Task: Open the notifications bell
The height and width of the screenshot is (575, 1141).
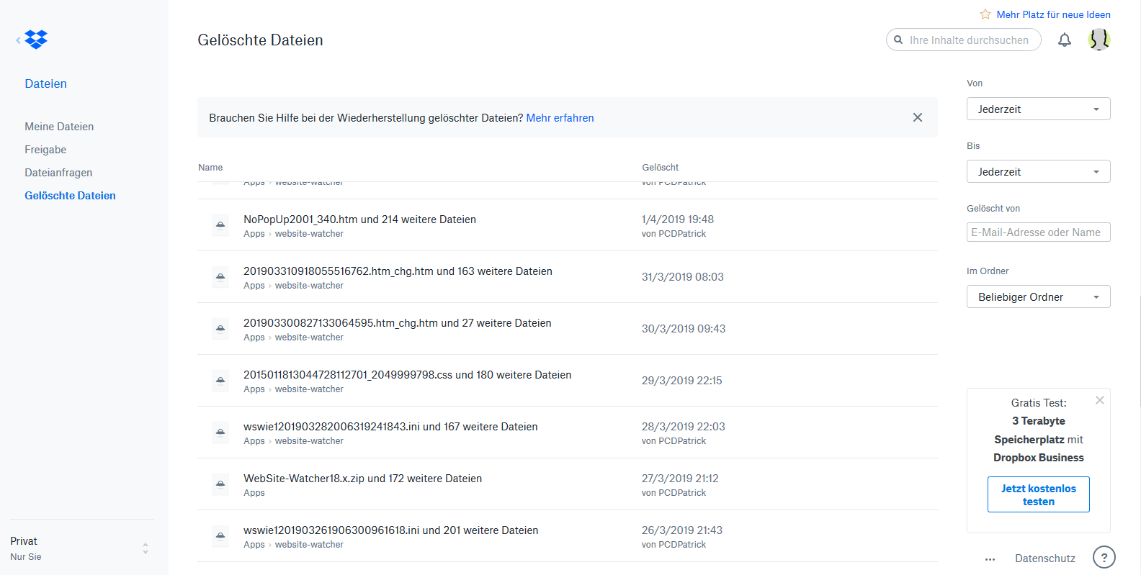Action: [x=1064, y=40]
